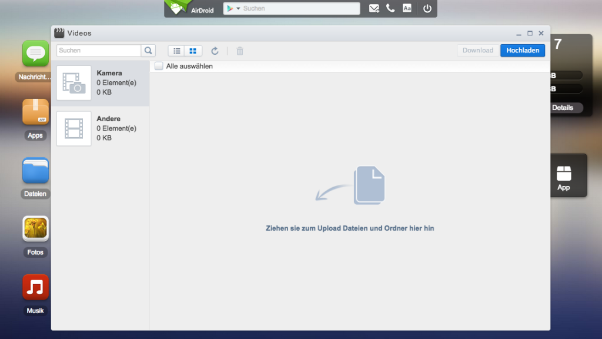
Task: Open the Apps package icon
Action: [x=35, y=112]
